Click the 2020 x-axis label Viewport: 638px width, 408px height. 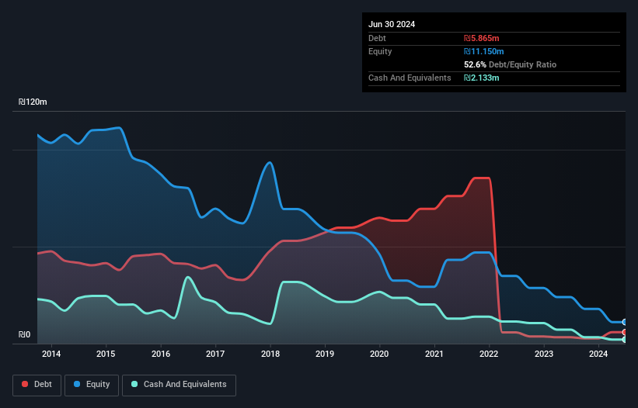379,354
